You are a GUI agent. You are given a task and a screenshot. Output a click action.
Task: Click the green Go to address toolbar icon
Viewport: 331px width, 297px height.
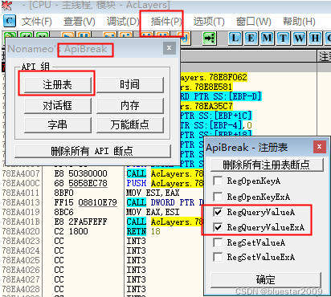[x=209, y=39]
